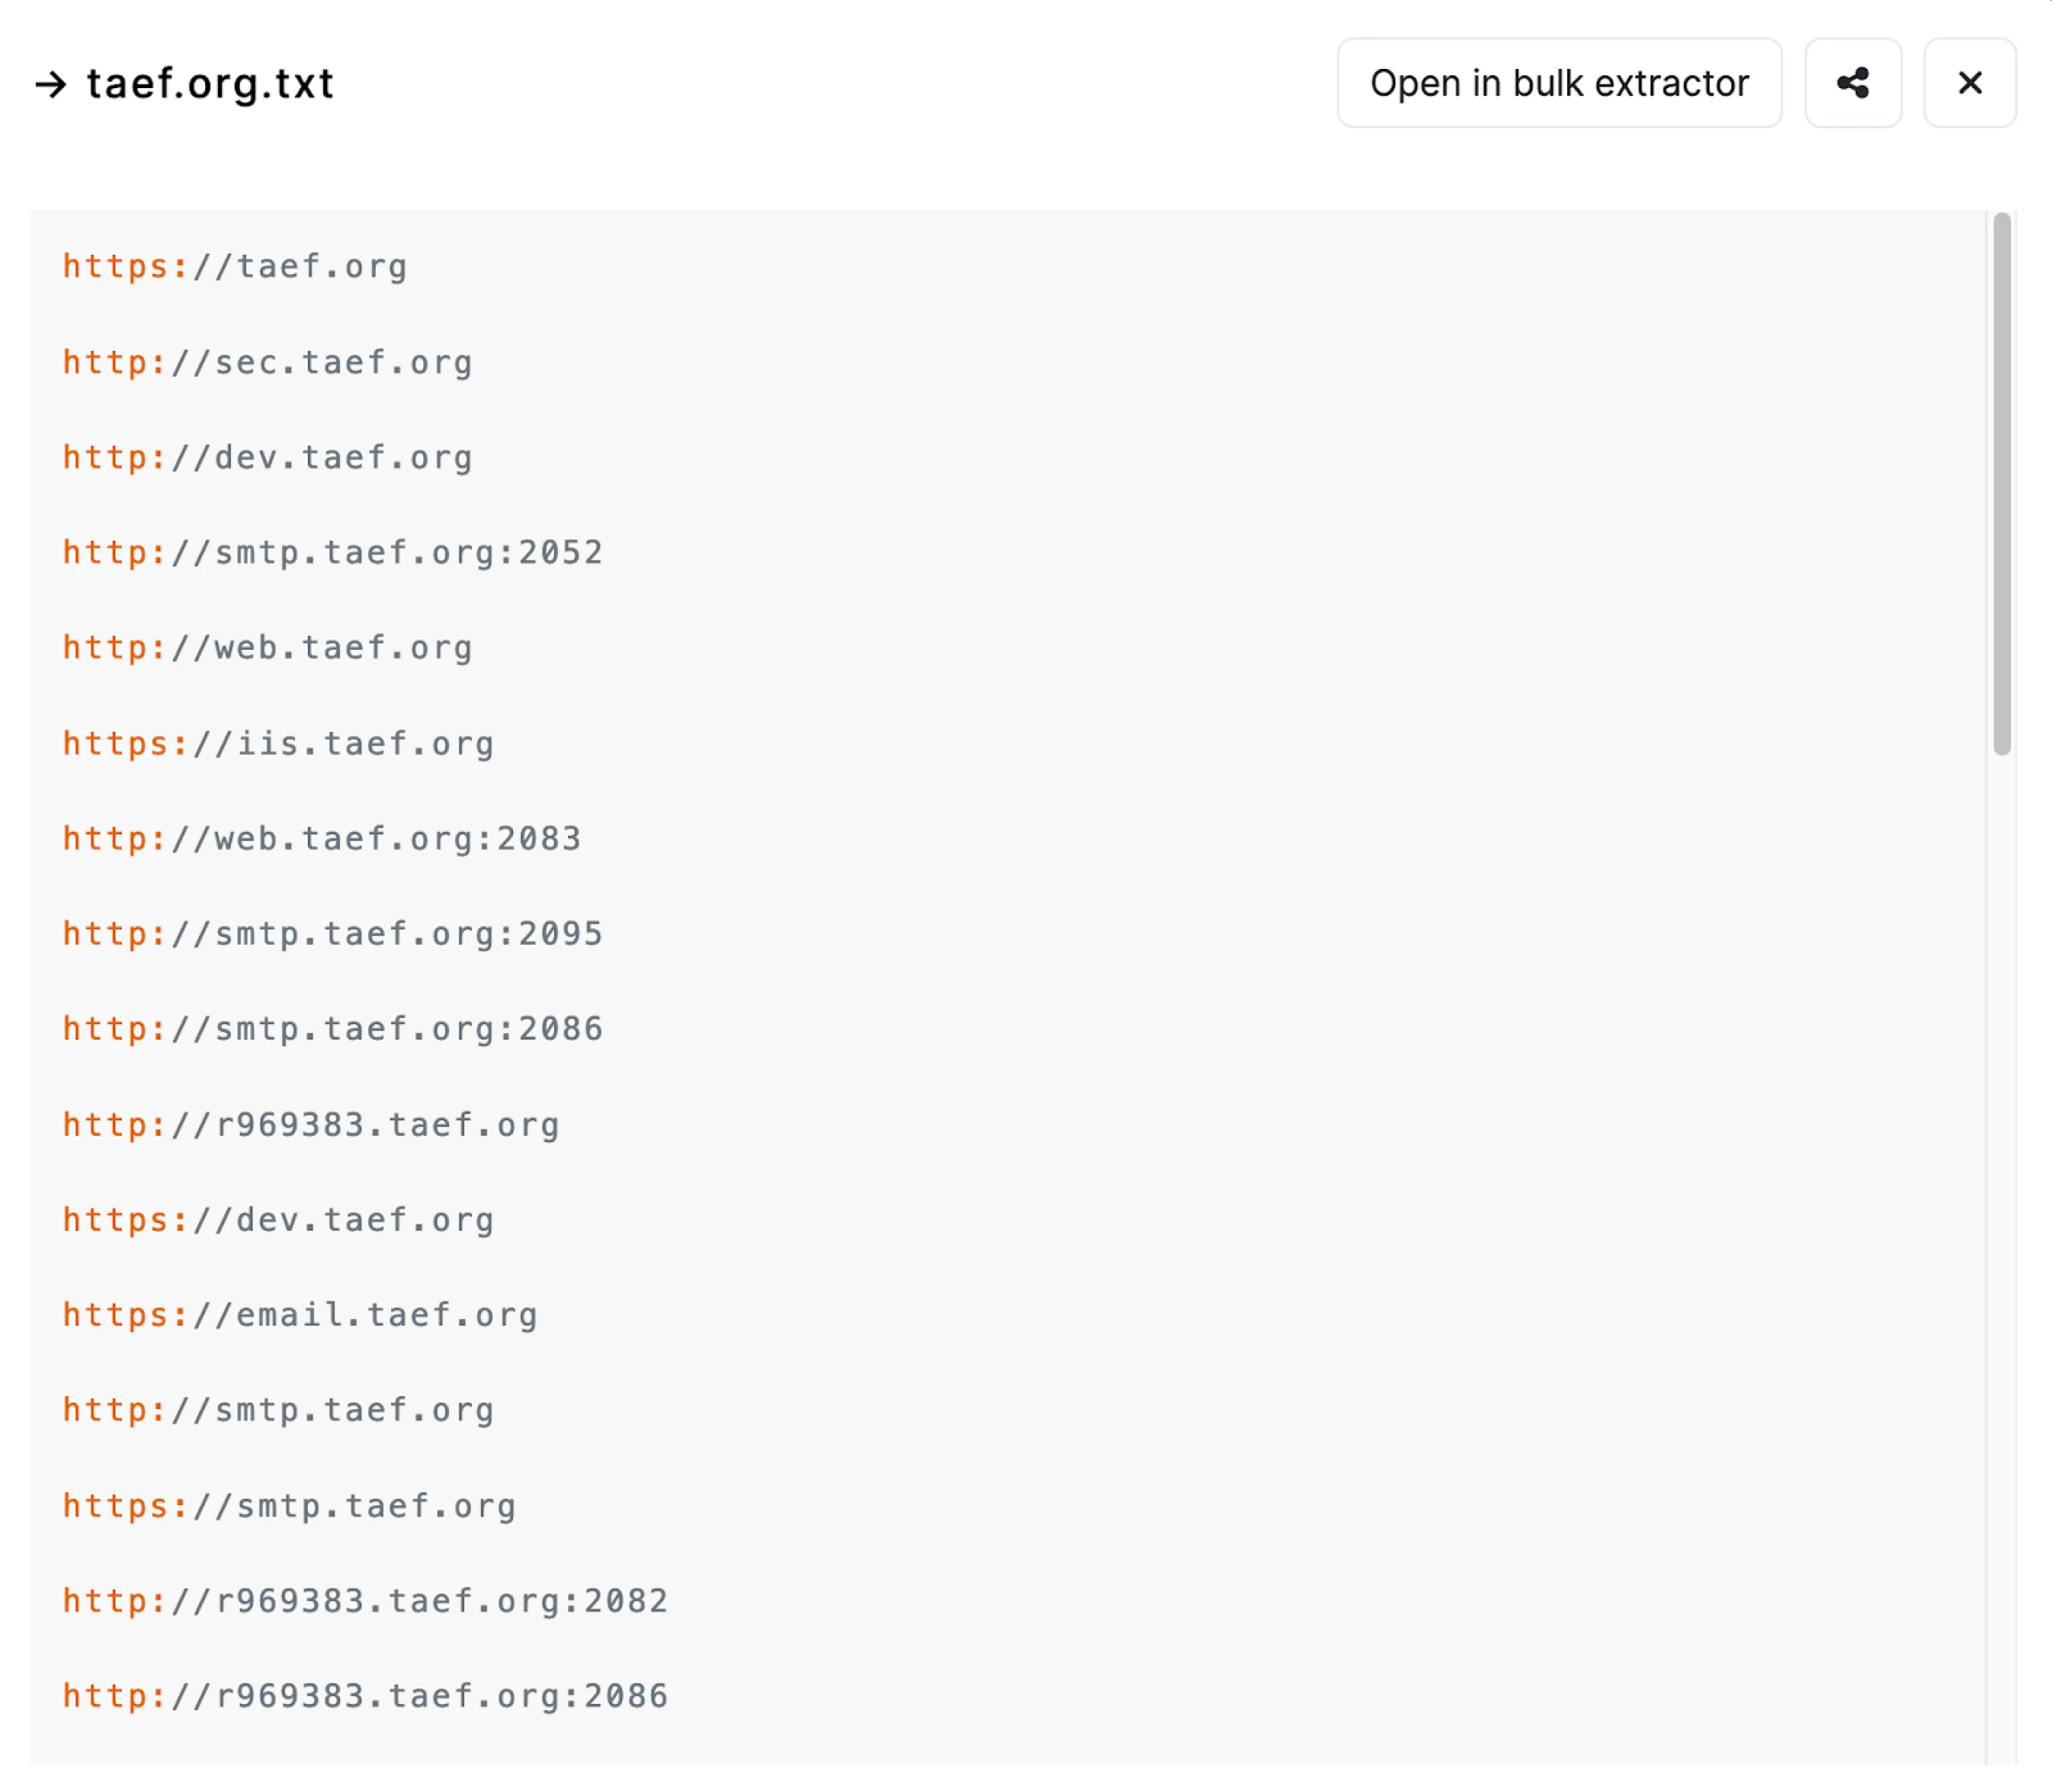Select the https://smtp.taef.org line
Viewport: 2052px width, 1792px height.
click(x=290, y=1505)
